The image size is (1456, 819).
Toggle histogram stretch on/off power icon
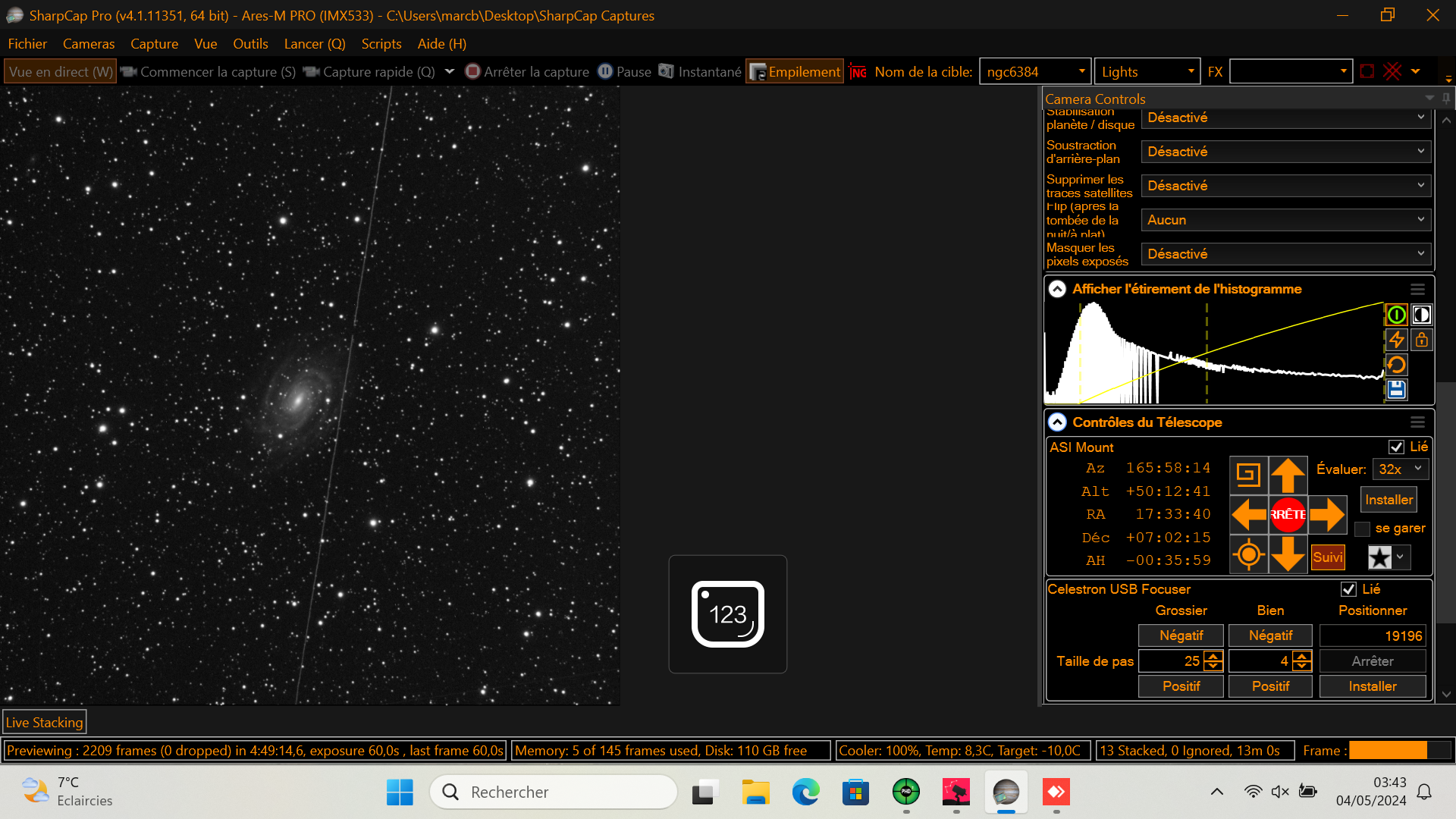[1396, 315]
